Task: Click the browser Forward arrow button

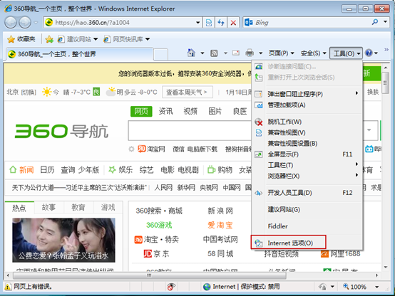Action: (x=25, y=23)
